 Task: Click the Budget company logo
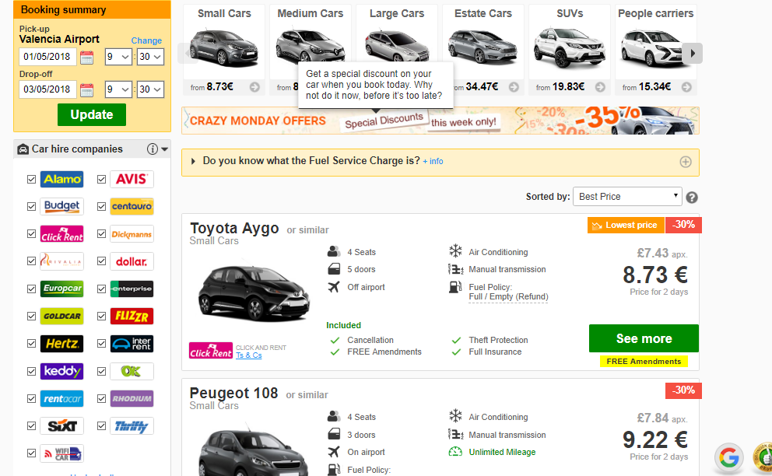[61, 207]
